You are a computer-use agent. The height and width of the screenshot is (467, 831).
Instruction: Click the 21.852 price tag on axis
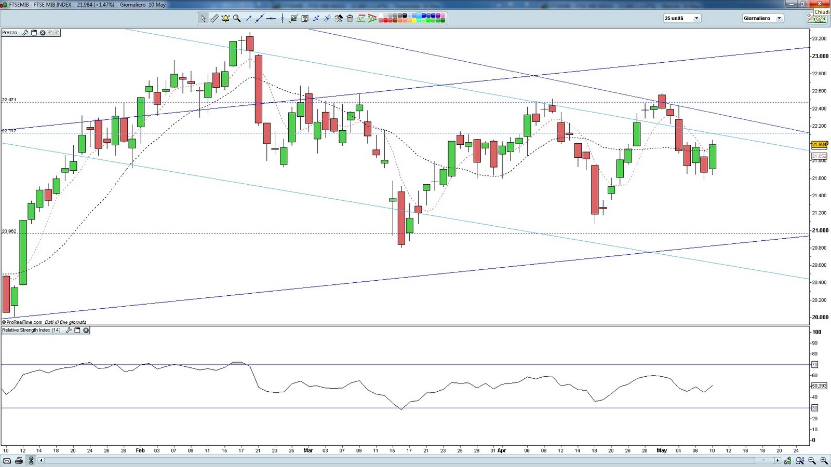tap(819, 156)
